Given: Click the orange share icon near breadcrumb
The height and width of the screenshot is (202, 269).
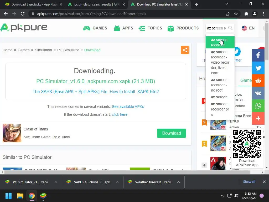Looking at the screenshot, I should coord(185,50).
